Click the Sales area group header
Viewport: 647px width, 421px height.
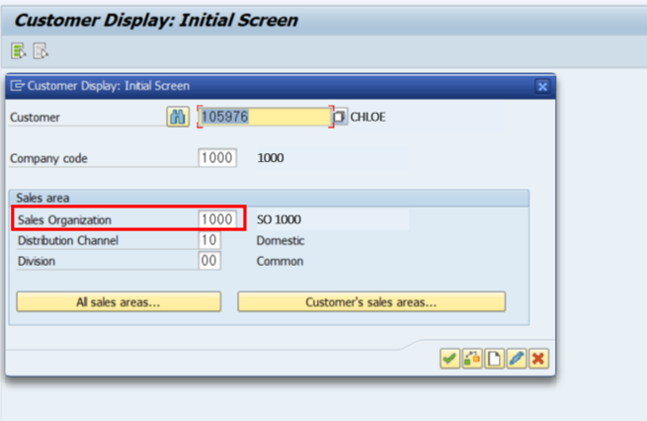[269, 198]
